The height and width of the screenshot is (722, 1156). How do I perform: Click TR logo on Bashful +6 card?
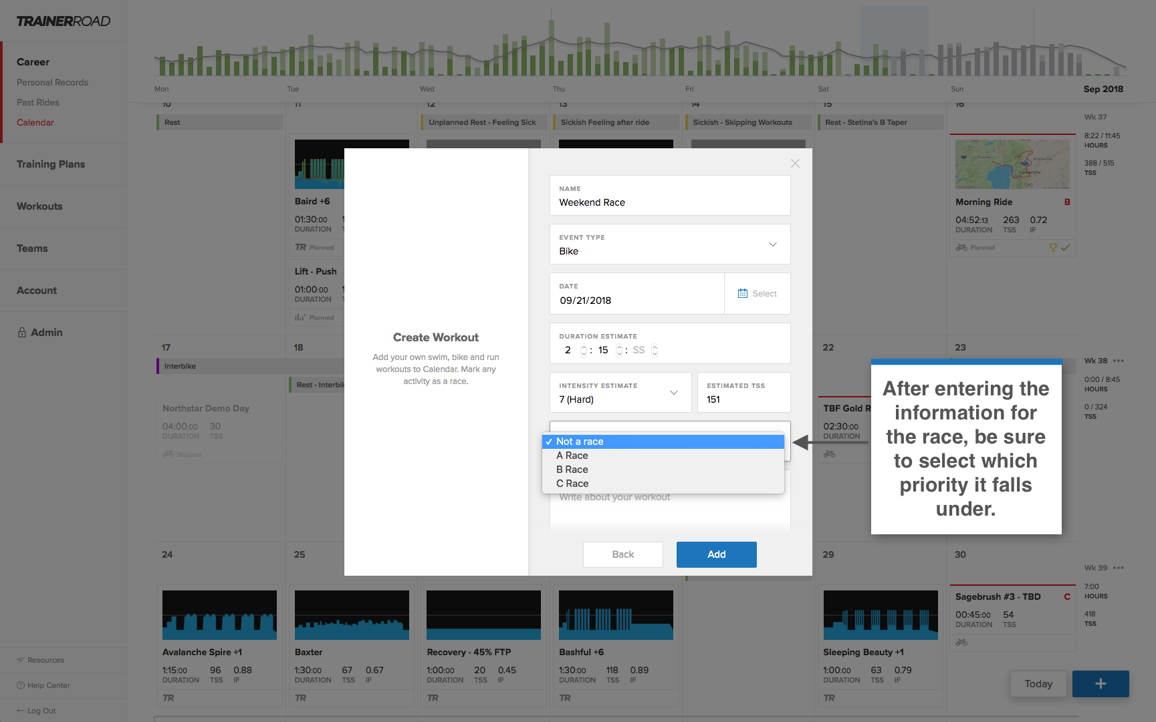(x=565, y=698)
